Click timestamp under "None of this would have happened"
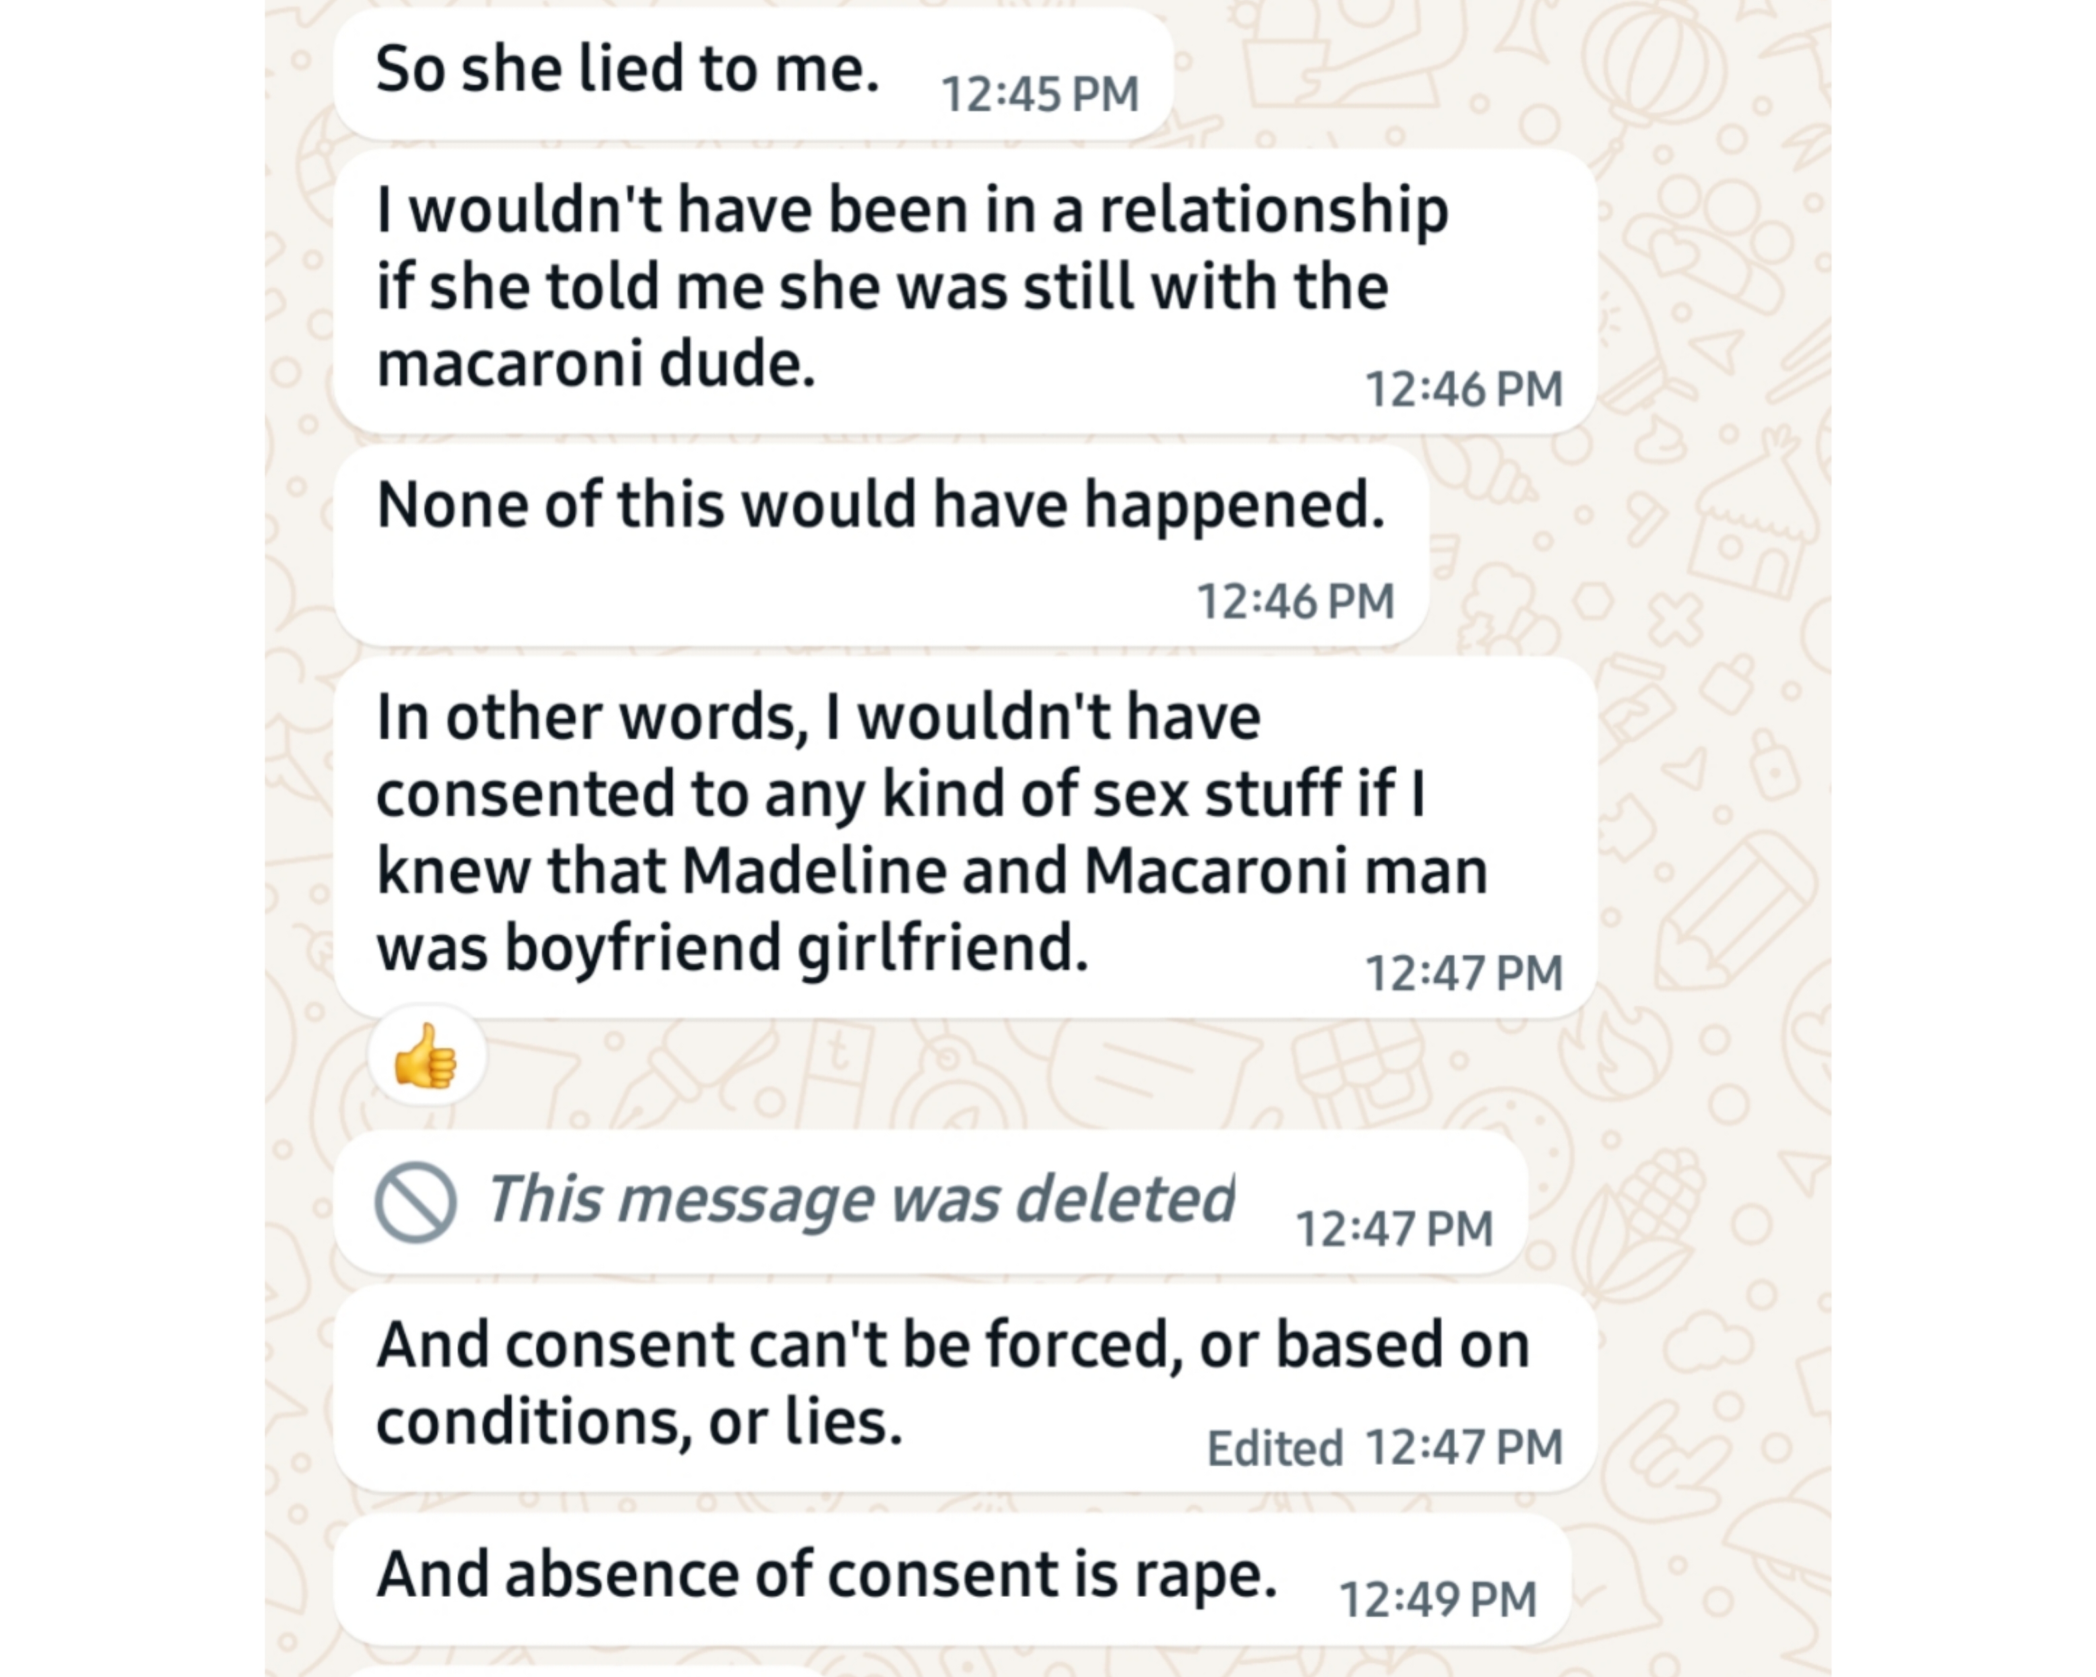2096x1677 pixels. pos(1295,601)
